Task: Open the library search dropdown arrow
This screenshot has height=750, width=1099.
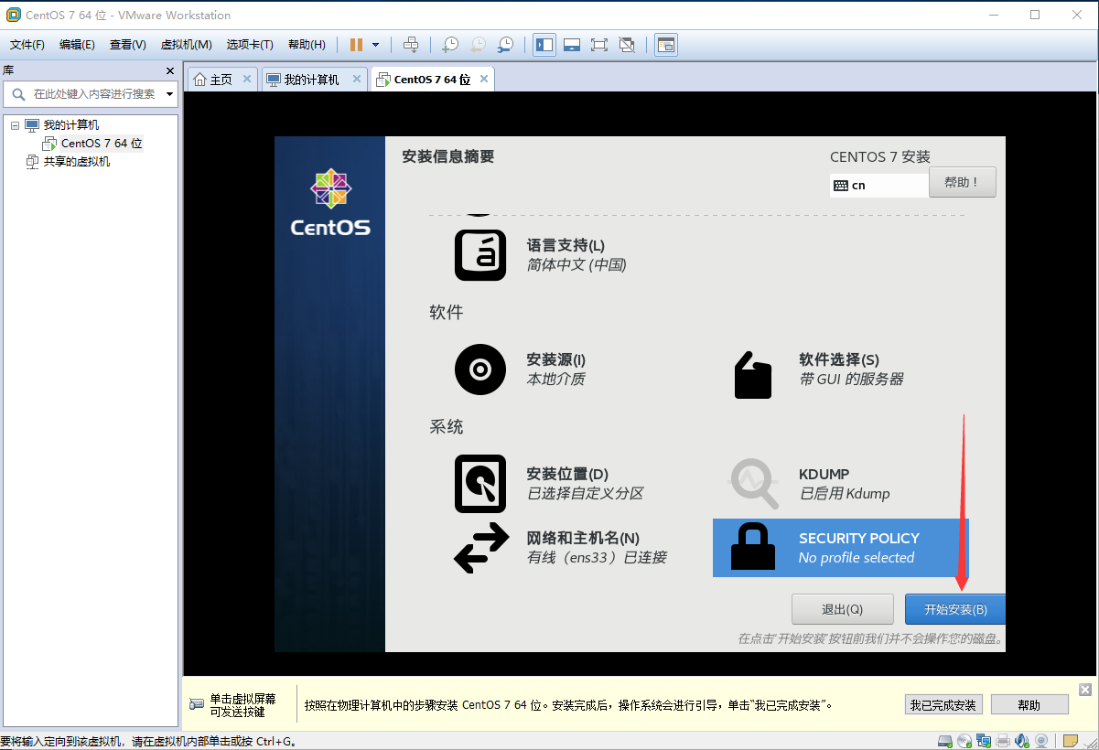Action: coord(169,94)
